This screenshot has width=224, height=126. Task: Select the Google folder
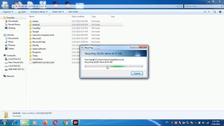pos(35,31)
